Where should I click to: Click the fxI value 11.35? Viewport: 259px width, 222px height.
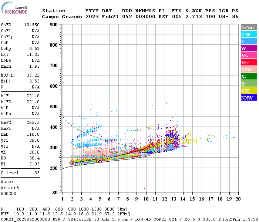33,54
